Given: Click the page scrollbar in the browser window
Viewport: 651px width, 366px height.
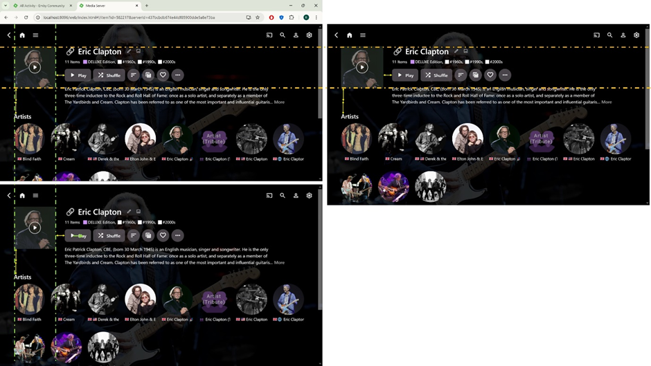Looking at the screenshot, I should [320, 73].
